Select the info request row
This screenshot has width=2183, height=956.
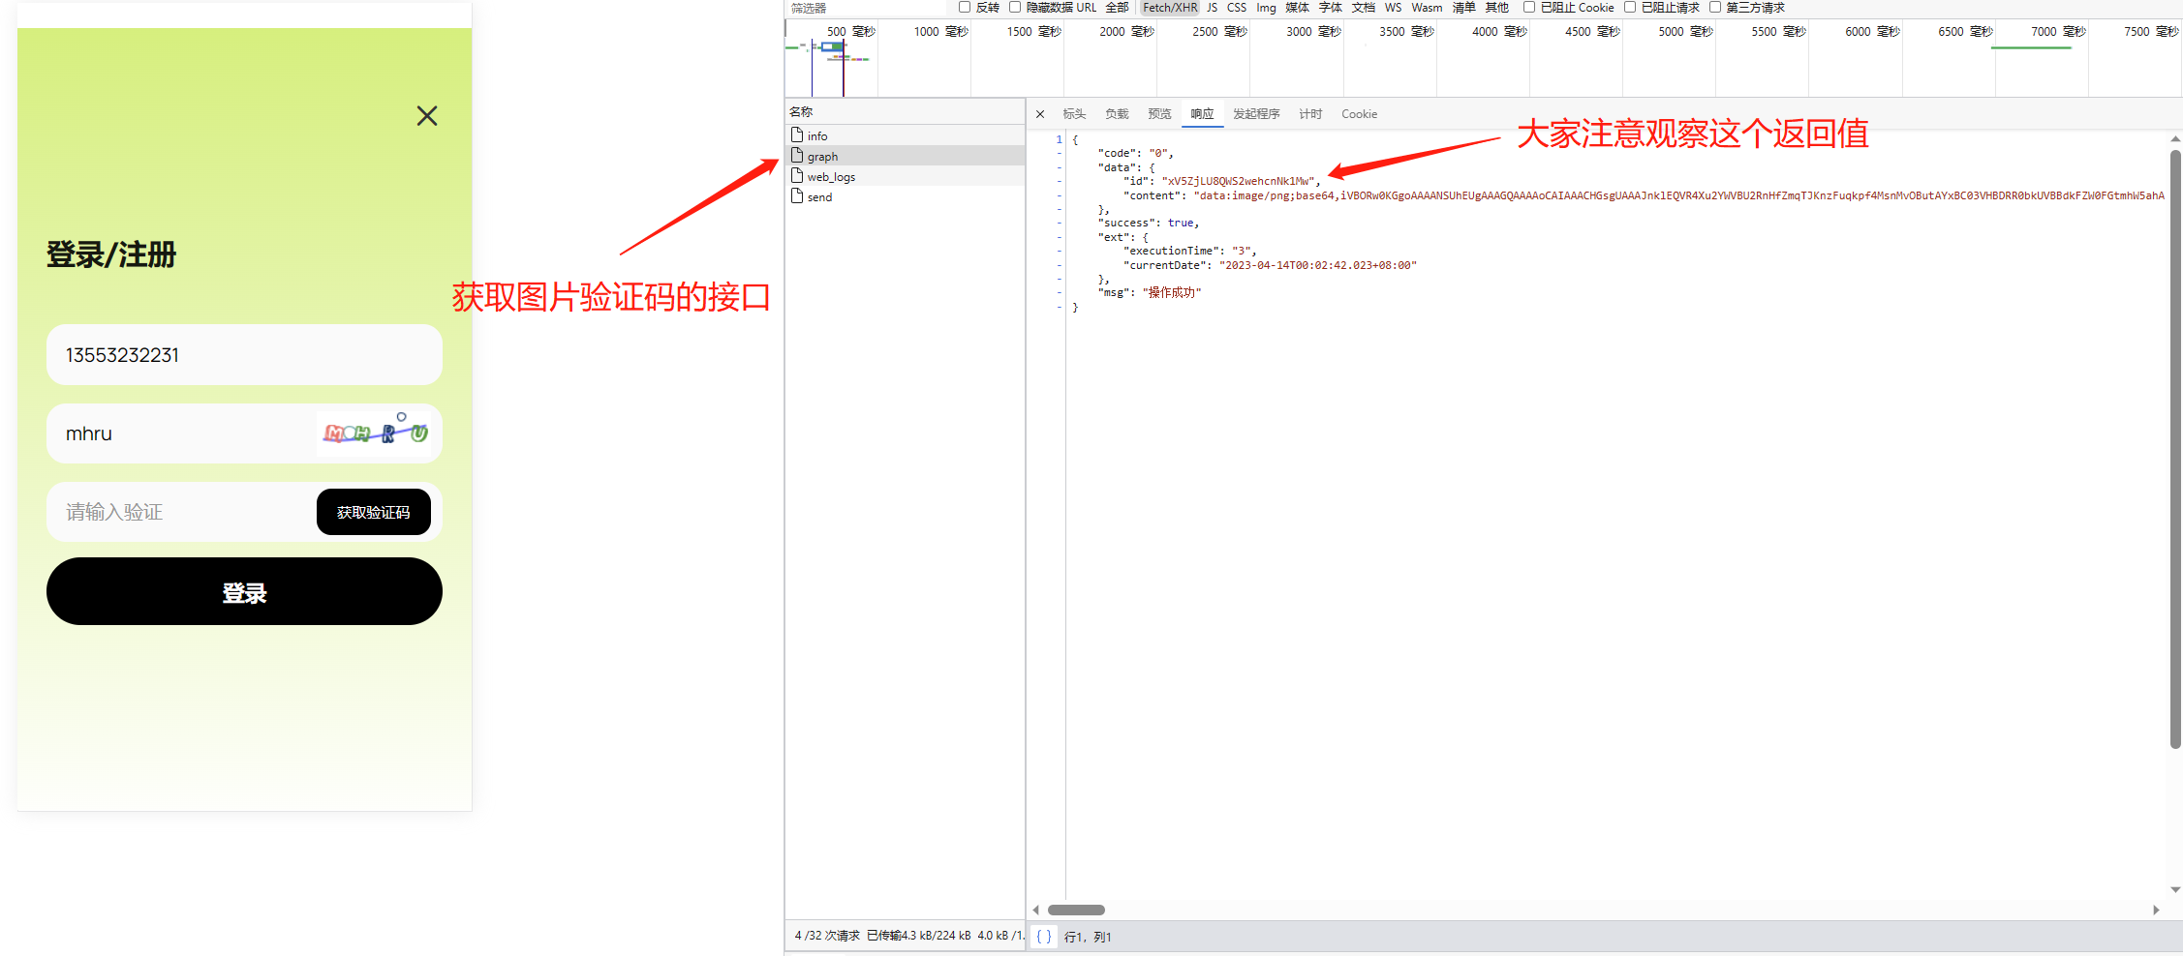(905, 135)
